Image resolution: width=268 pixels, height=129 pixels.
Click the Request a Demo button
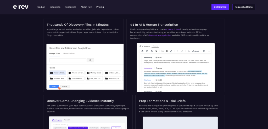point(243,7)
